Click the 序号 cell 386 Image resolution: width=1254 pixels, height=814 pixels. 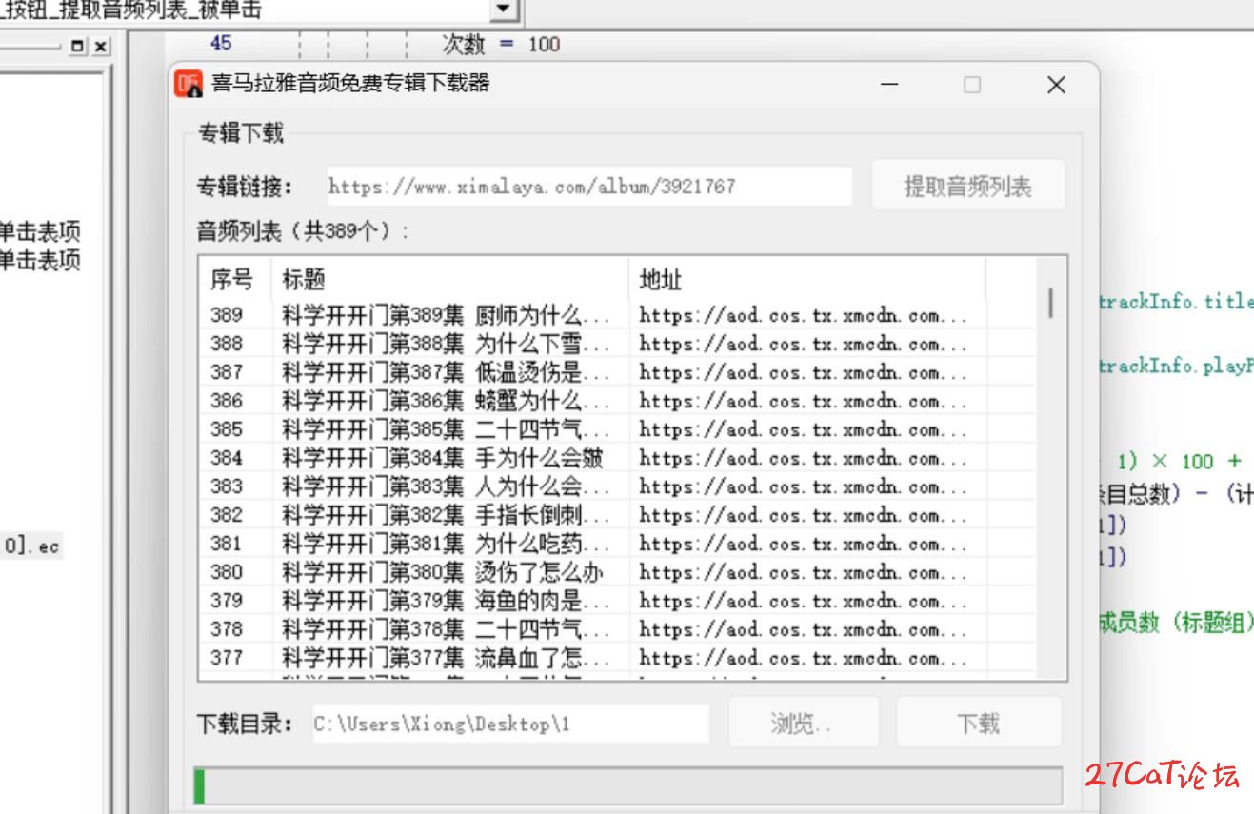click(227, 401)
